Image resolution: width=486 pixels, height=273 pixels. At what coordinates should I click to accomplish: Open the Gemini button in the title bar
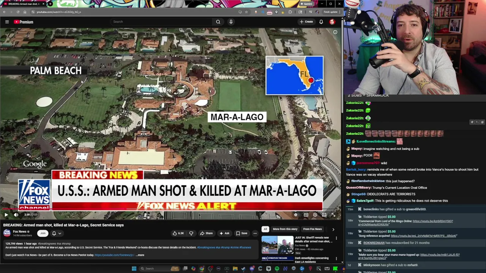(306, 4)
